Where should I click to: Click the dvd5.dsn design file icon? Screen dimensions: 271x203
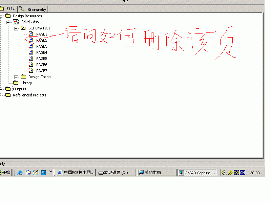point(16,22)
